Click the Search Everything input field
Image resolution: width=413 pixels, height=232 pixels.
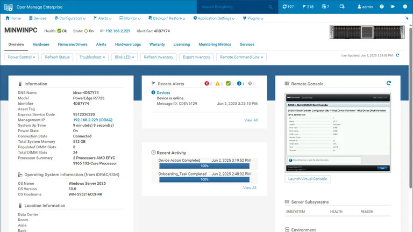pos(231,7)
